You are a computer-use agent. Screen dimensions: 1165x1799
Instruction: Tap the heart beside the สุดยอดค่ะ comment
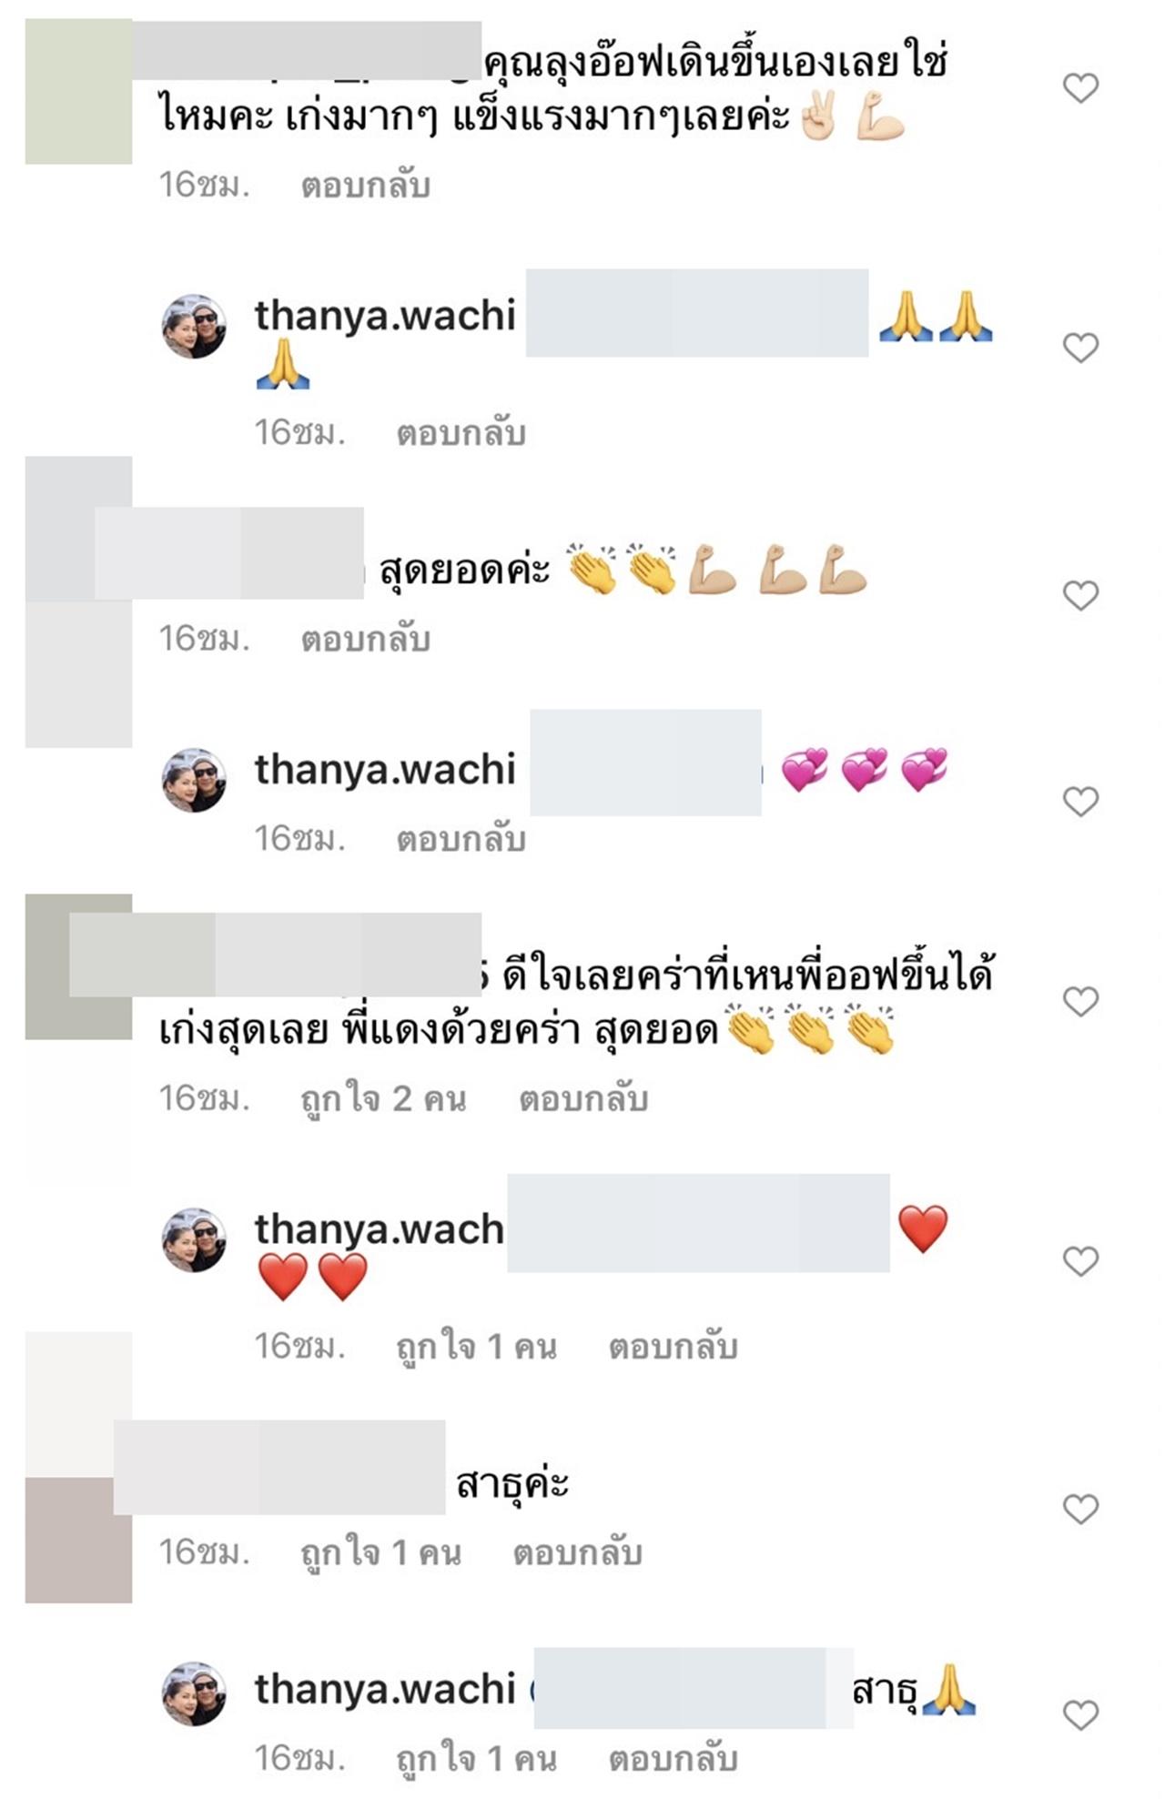click(x=1080, y=595)
